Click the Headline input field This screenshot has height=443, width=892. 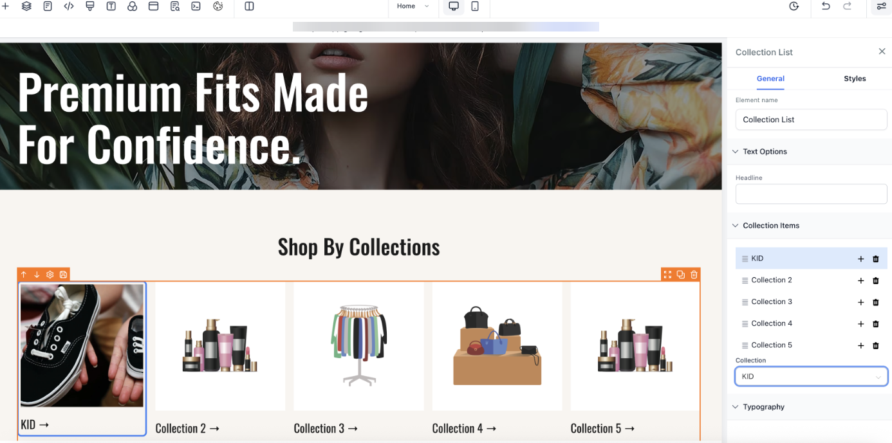tap(811, 194)
